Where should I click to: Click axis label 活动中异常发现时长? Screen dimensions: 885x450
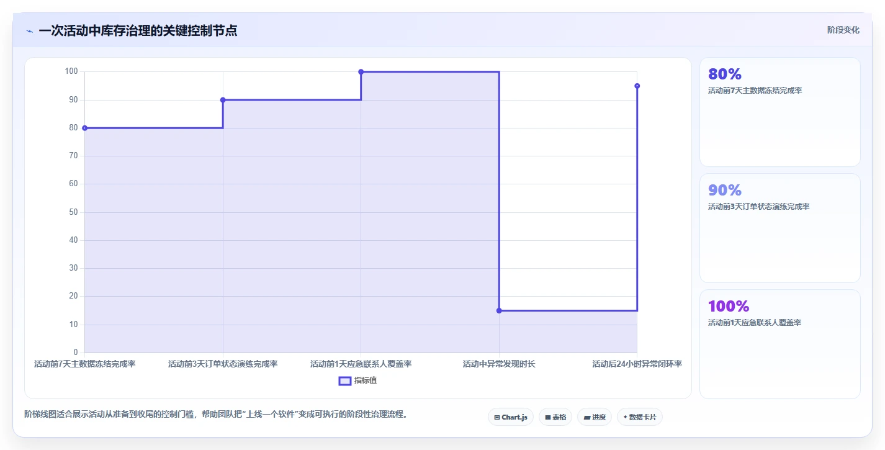[499, 364]
